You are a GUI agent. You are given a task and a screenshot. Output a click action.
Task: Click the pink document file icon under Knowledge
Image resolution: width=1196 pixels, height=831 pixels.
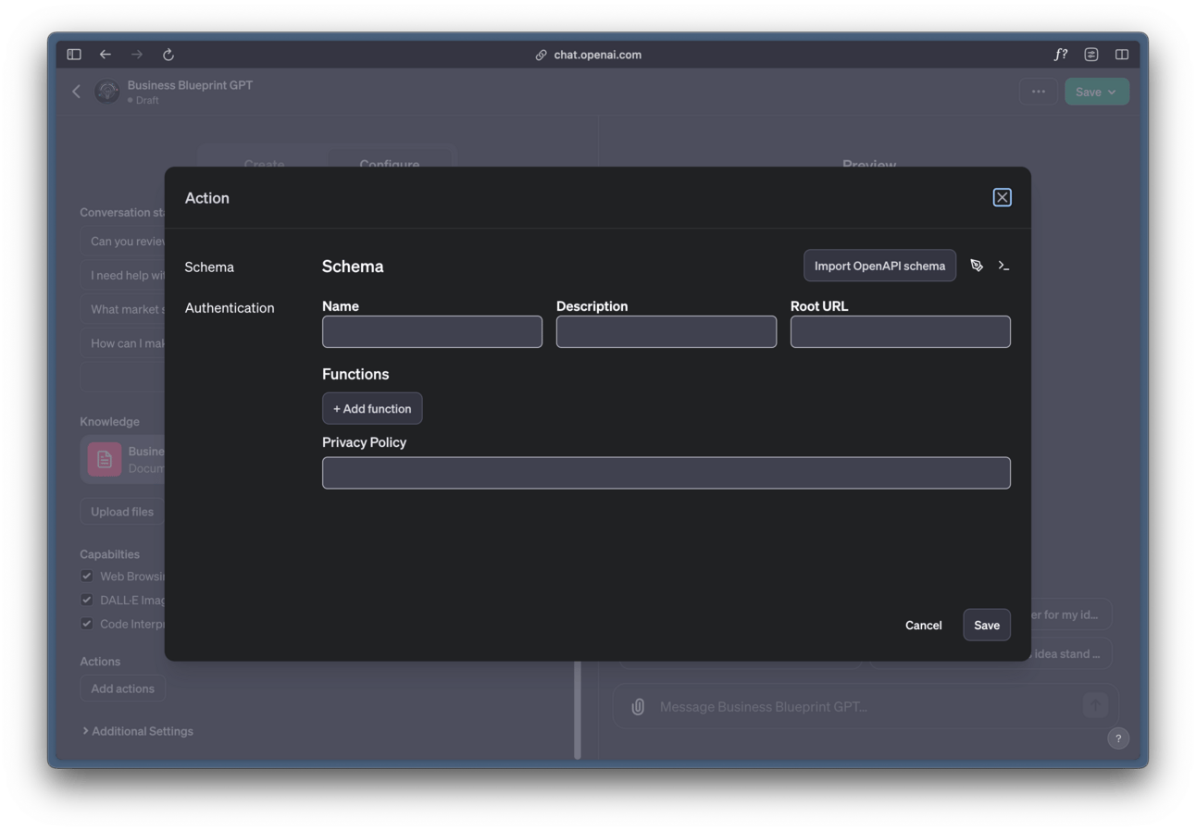pyautogui.click(x=105, y=459)
